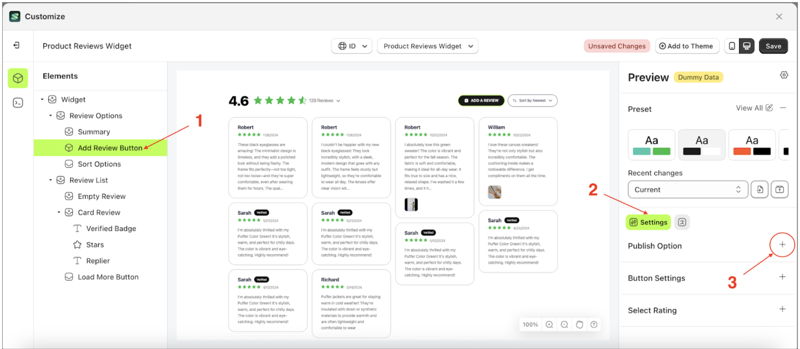Expand the 129 Reviews chevron
The image size is (800, 349).
pos(338,101)
